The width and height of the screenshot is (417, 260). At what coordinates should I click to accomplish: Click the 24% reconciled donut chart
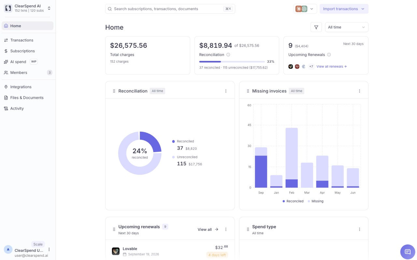click(140, 153)
